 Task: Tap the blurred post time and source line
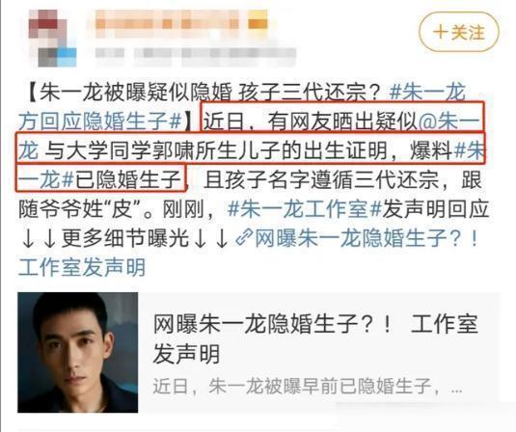[x=195, y=53]
